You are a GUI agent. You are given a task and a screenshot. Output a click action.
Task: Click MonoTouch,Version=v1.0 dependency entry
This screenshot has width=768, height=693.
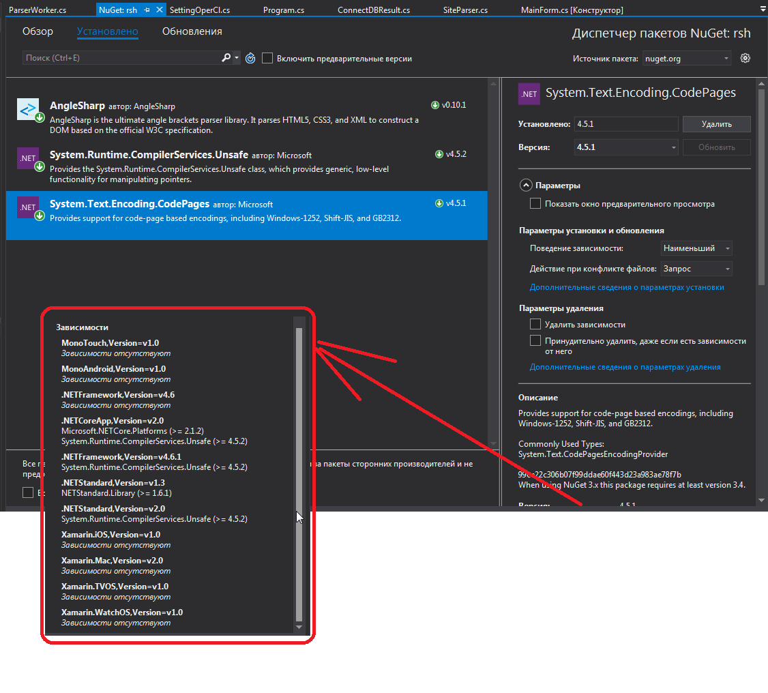coord(110,343)
